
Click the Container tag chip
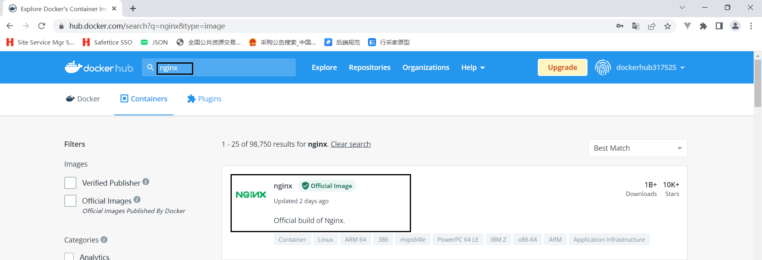click(292, 239)
